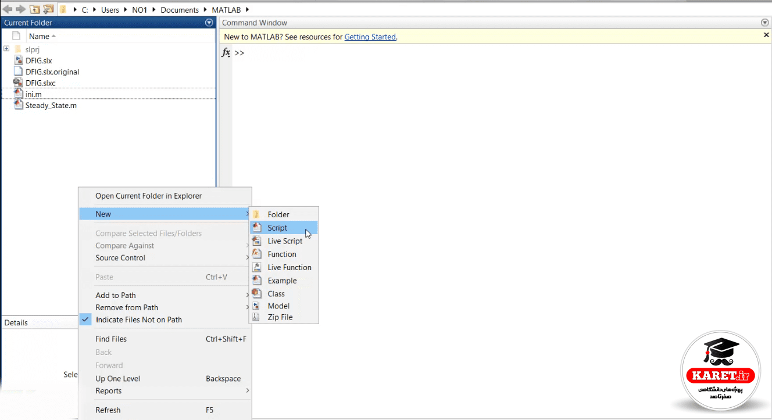Expand the slprj folder tree node

pos(6,49)
